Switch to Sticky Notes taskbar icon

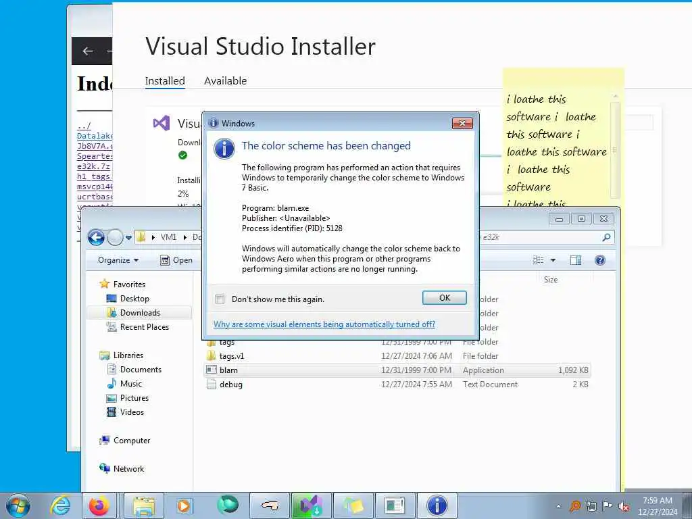click(x=353, y=505)
